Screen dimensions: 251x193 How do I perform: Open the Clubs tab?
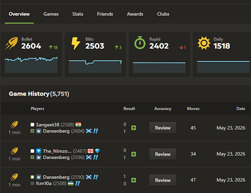pos(163,14)
